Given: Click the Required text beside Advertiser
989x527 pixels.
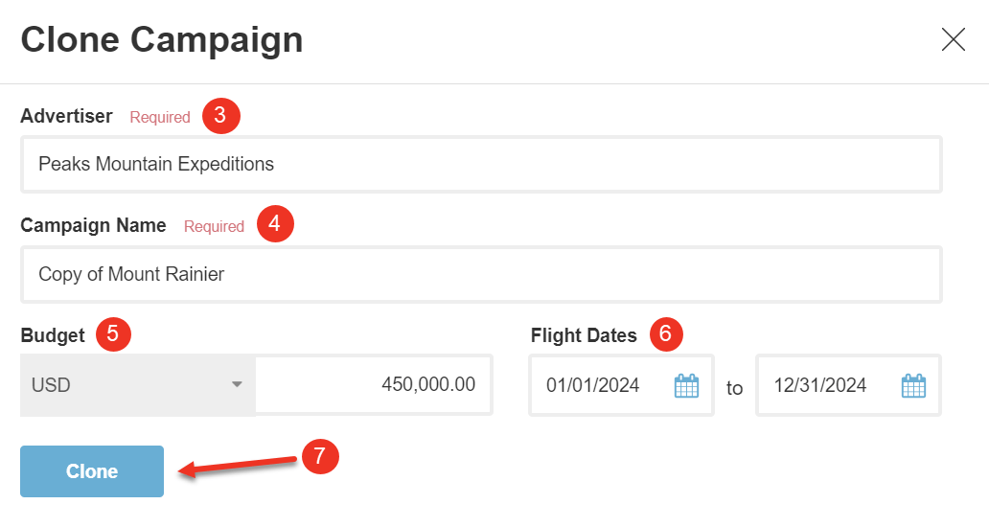Looking at the screenshot, I should point(160,117).
